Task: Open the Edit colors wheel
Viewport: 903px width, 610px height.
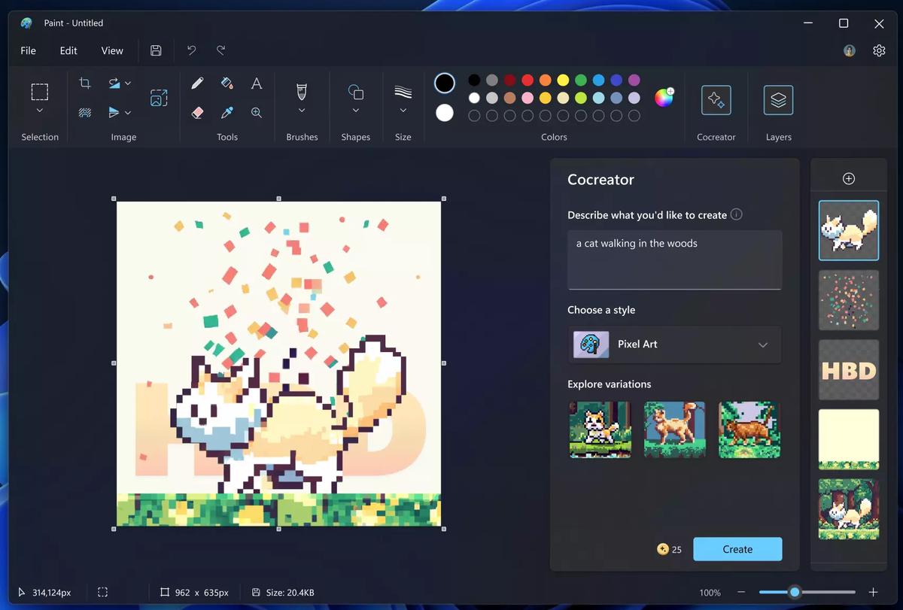Action: coord(664,97)
